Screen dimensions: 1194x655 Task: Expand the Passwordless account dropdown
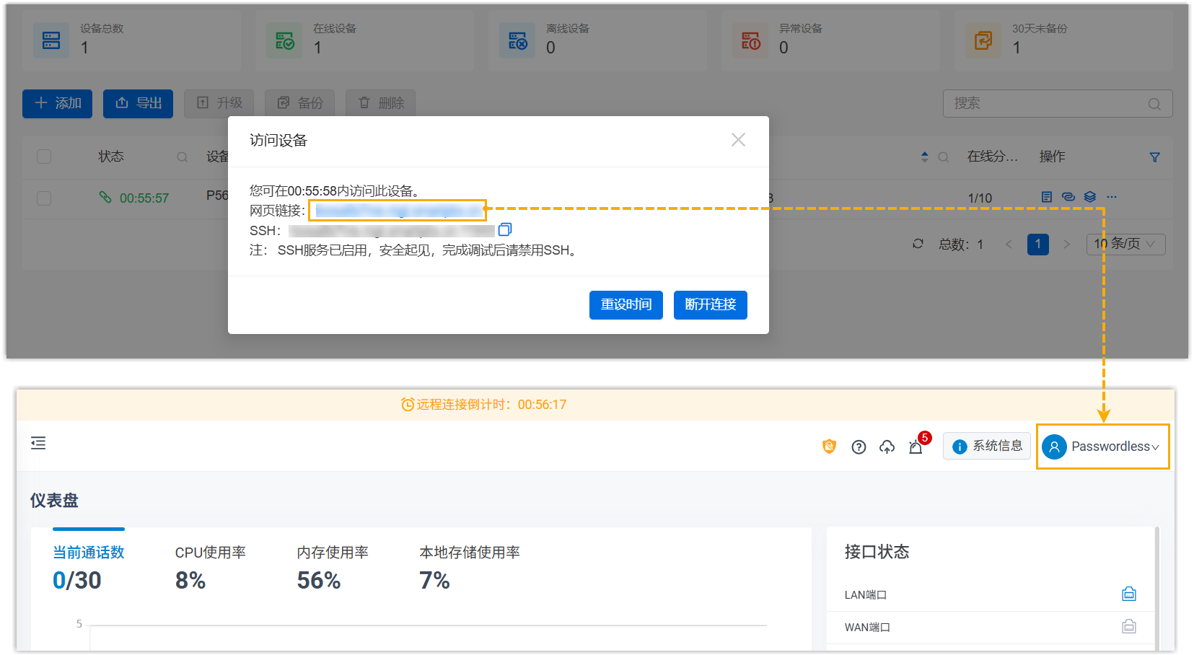[x=1102, y=447]
